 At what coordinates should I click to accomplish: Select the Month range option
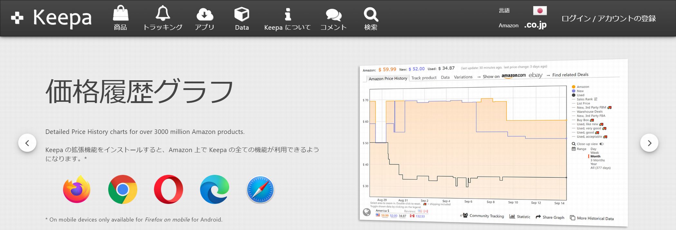pyautogui.click(x=595, y=156)
